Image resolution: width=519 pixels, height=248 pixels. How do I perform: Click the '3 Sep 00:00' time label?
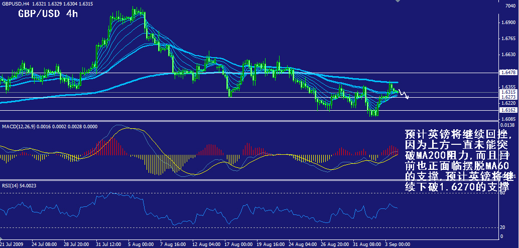(x=397, y=244)
